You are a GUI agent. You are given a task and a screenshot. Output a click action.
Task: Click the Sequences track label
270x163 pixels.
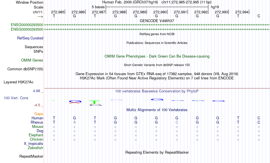click(x=34, y=47)
